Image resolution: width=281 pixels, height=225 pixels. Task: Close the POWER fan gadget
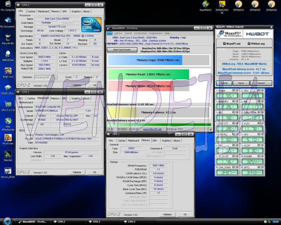click(x=262, y=156)
